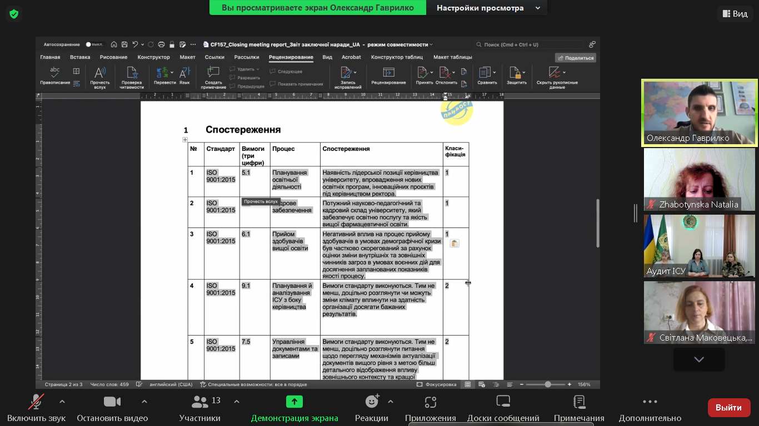Screen dimensions: 759x426
Task: Open Проверка читаемости accessibility check
Action: point(132,73)
